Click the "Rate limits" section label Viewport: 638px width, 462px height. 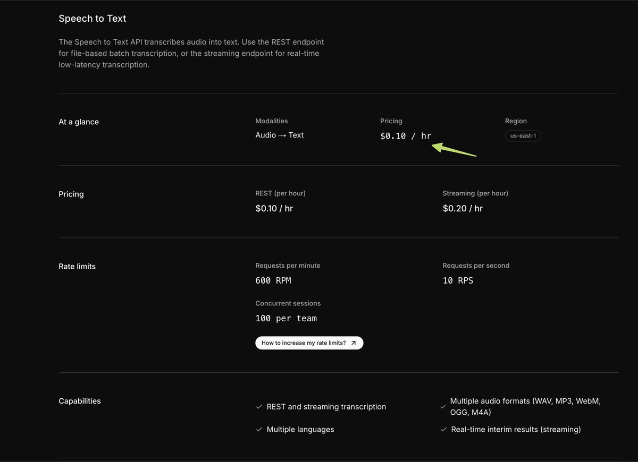(x=77, y=267)
